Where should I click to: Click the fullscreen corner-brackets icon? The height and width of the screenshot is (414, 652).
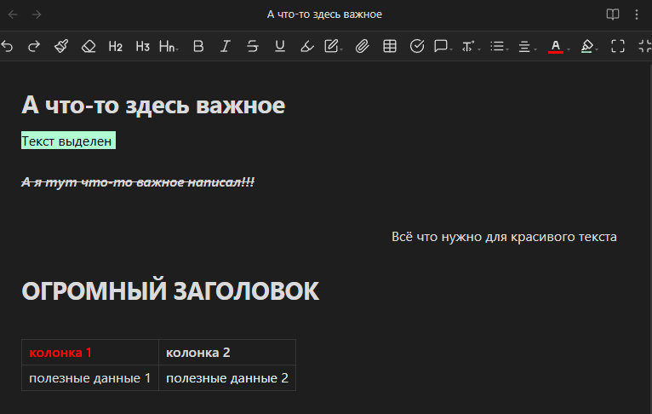click(x=618, y=46)
